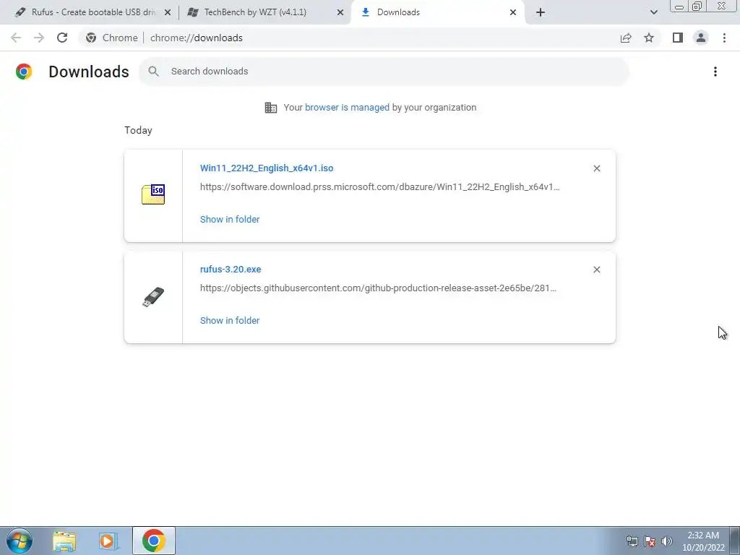Open the Downloads page more-actions menu
The width and height of the screenshot is (740, 555).
coord(715,72)
